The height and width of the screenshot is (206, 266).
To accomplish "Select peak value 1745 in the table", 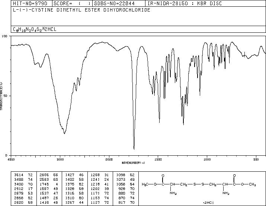I will (44, 184).
